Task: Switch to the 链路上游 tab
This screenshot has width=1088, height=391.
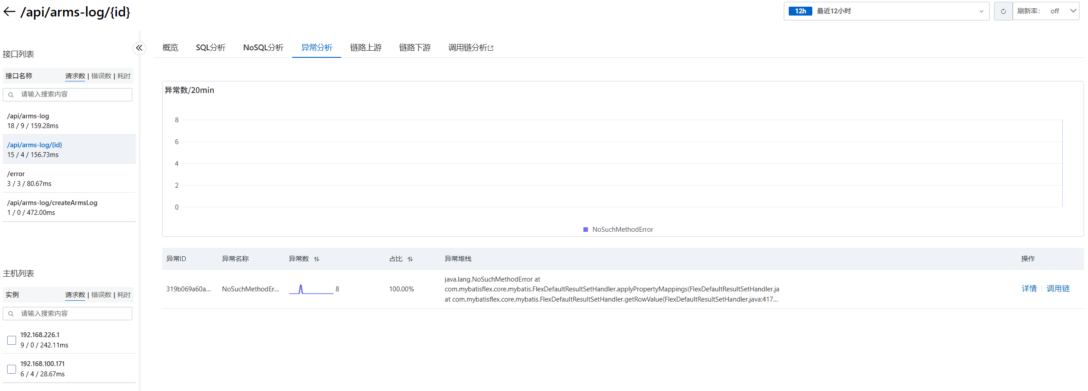Action: coord(366,48)
